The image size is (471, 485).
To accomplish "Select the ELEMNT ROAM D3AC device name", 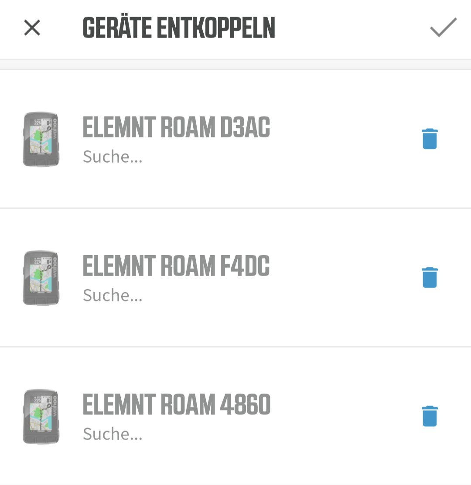I will (176, 127).
